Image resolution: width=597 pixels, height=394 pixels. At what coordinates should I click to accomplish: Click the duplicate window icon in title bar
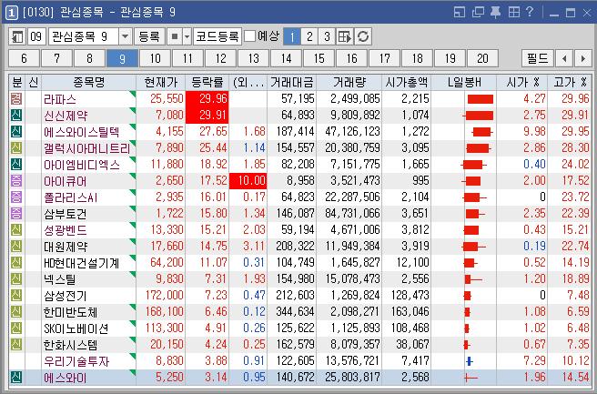point(478,12)
